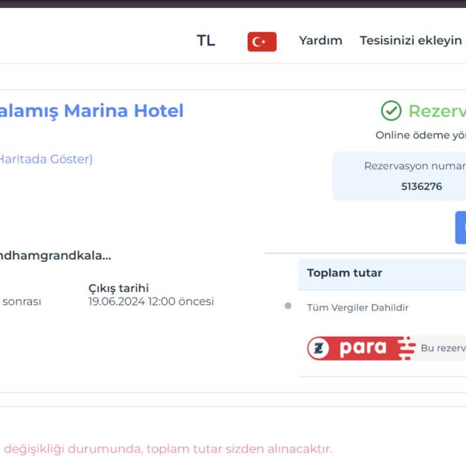Open the TL currency selector

pyautogui.click(x=206, y=41)
